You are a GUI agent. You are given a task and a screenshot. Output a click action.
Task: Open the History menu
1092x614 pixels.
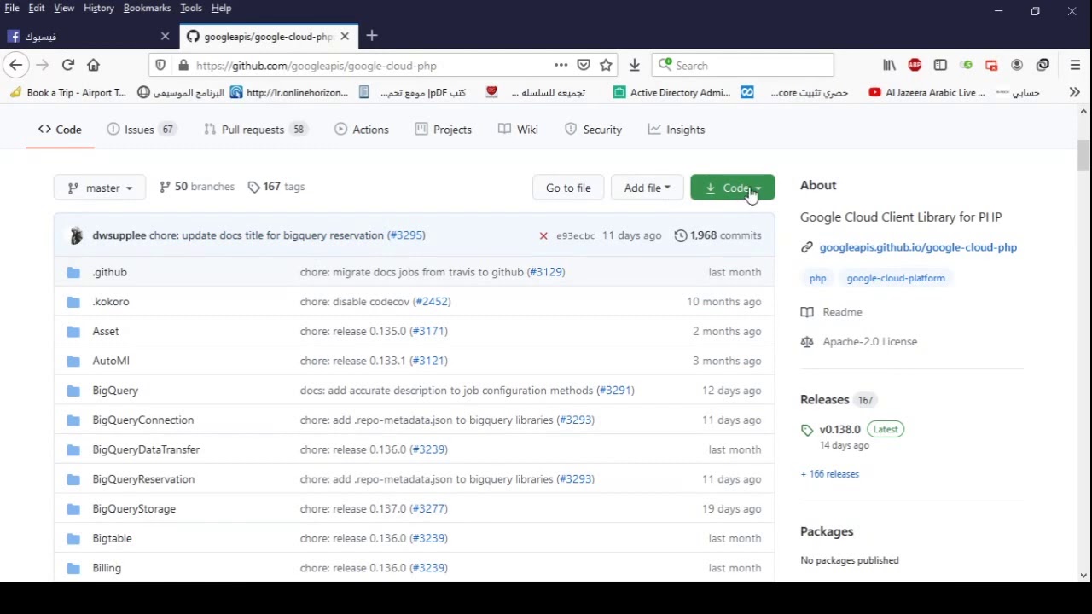click(x=98, y=8)
